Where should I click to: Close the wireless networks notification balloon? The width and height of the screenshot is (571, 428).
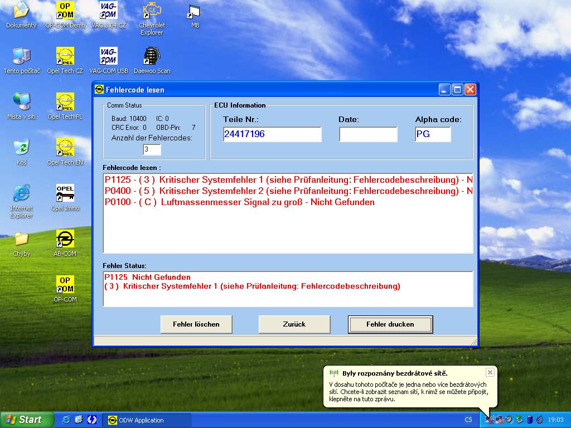pos(490,372)
